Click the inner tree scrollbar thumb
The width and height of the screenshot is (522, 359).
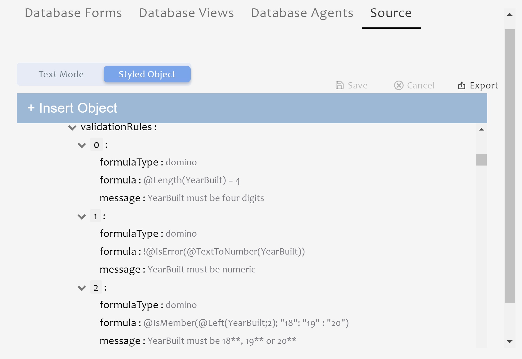tap(482, 160)
